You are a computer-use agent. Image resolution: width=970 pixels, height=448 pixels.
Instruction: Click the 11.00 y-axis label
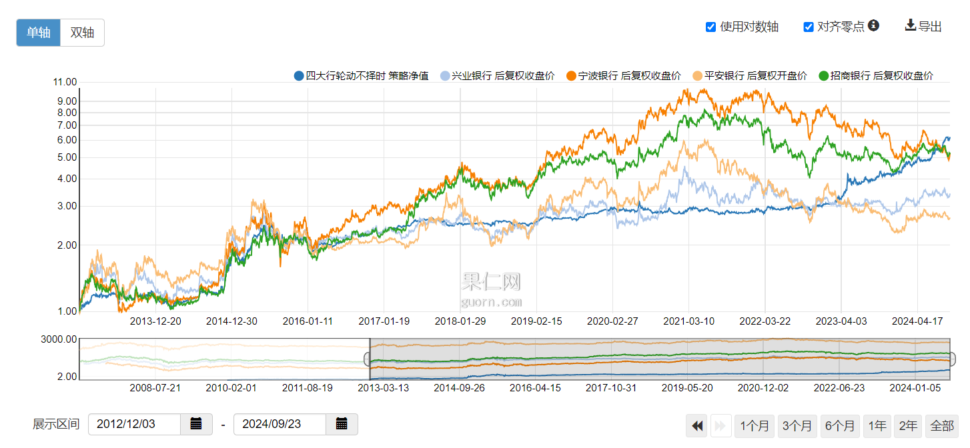click(x=65, y=82)
